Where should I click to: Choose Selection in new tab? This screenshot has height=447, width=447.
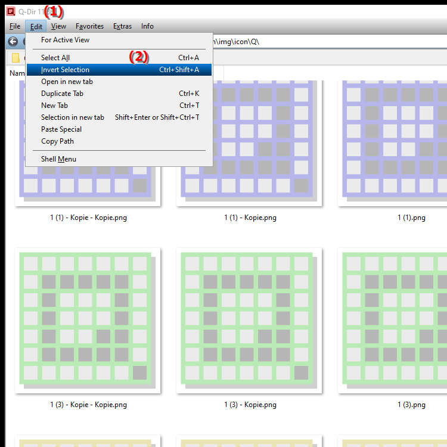[x=119, y=117]
